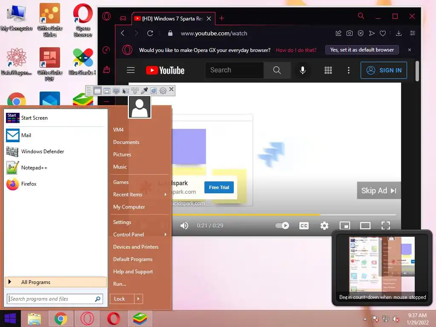436x327 pixels.
Task: Click the YouTube search magnifier button
Action: [x=277, y=70]
